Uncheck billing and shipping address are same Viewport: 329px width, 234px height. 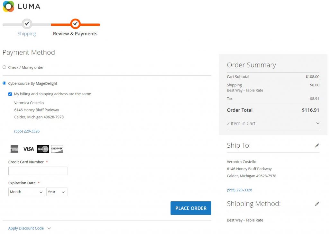(10, 94)
